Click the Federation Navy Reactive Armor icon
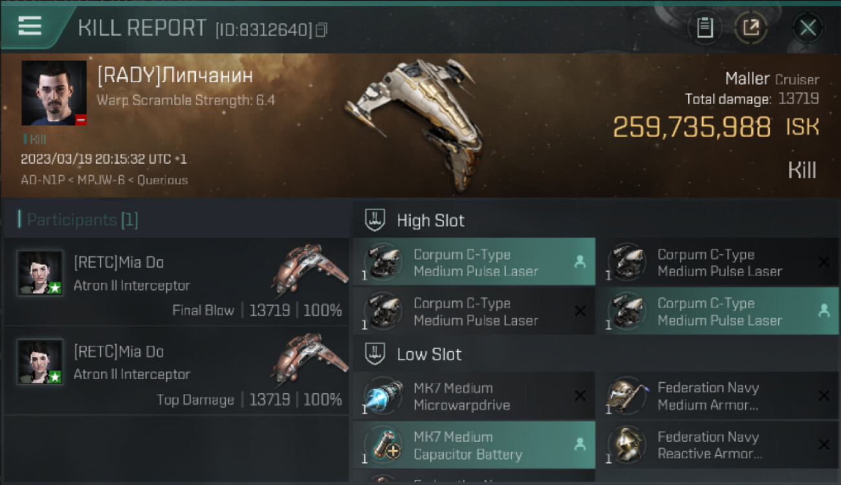 pos(627,445)
